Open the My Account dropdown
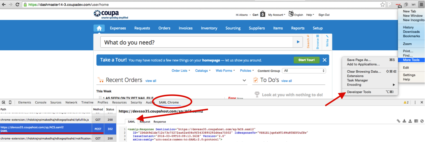The image size is (425, 142). click(x=276, y=15)
